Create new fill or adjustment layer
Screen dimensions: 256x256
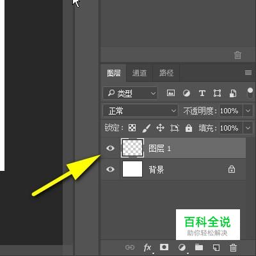pos(182,248)
